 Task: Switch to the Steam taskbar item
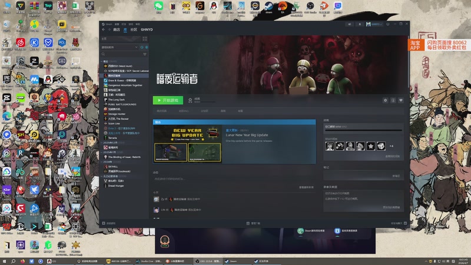pos(237,261)
